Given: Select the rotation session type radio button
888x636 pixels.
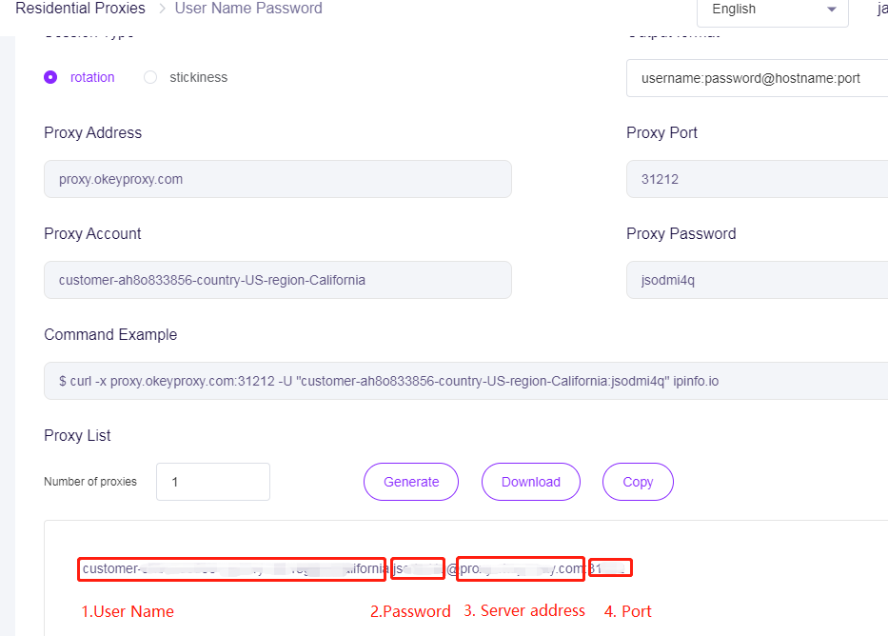Looking at the screenshot, I should point(50,77).
